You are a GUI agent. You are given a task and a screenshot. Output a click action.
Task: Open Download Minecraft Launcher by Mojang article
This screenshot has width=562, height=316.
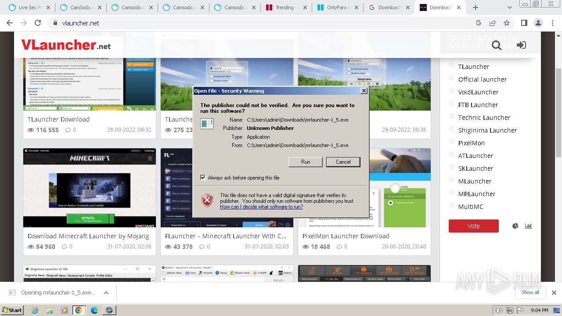point(88,236)
